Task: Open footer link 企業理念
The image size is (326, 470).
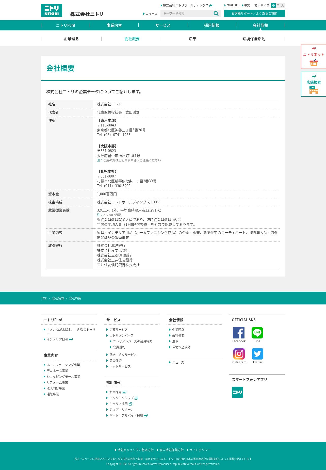Action: click(178, 330)
